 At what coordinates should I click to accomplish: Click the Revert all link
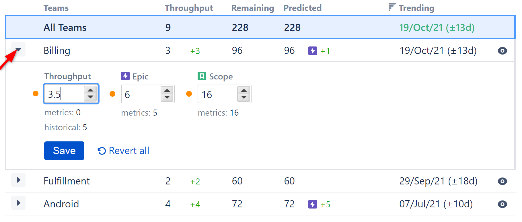(128, 151)
